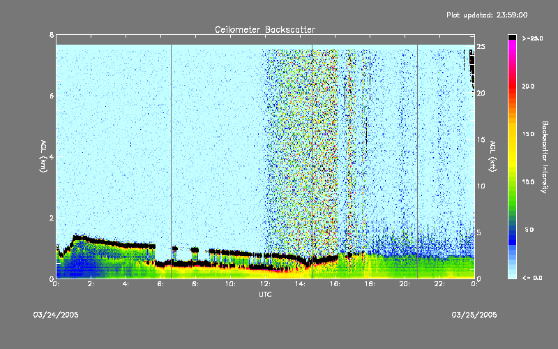Click the "<= 0.0" colorbar label
Screen dimensions: 558x349
pyautogui.click(x=532, y=278)
